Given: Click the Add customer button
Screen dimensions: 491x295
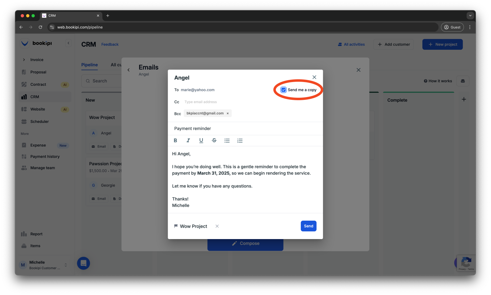Looking at the screenshot, I should pos(393,44).
